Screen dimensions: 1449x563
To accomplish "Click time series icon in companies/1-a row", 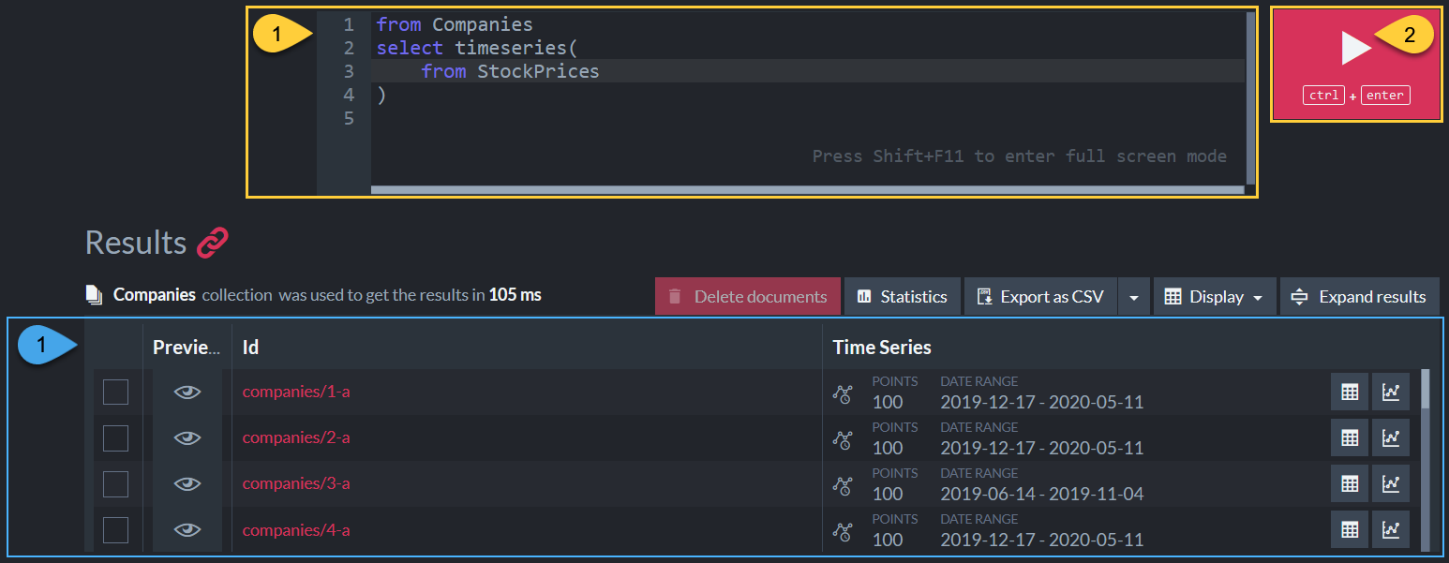I will (x=843, y=393).
